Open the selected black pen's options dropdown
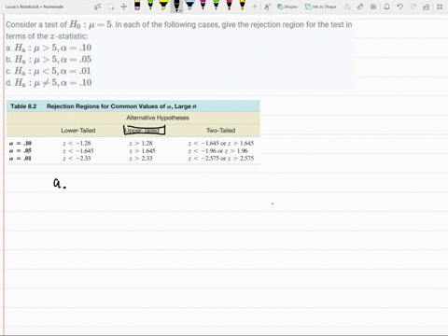 click(180, 10)
